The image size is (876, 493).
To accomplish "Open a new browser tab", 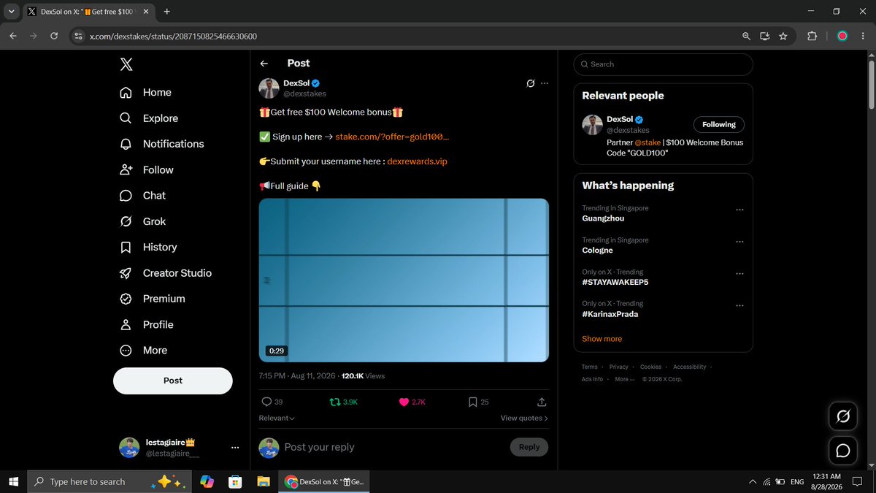I will [167, 12].
